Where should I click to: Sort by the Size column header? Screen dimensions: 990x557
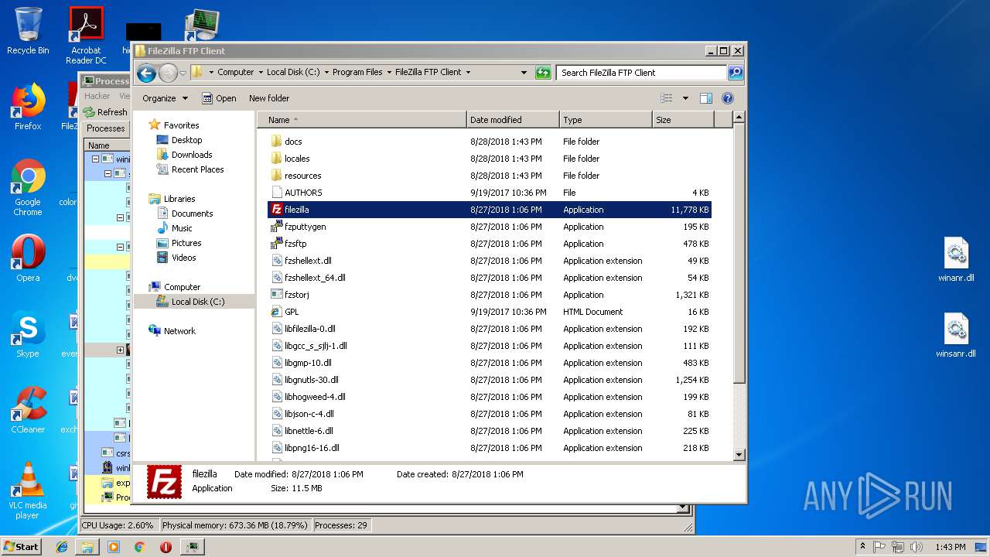683,120
